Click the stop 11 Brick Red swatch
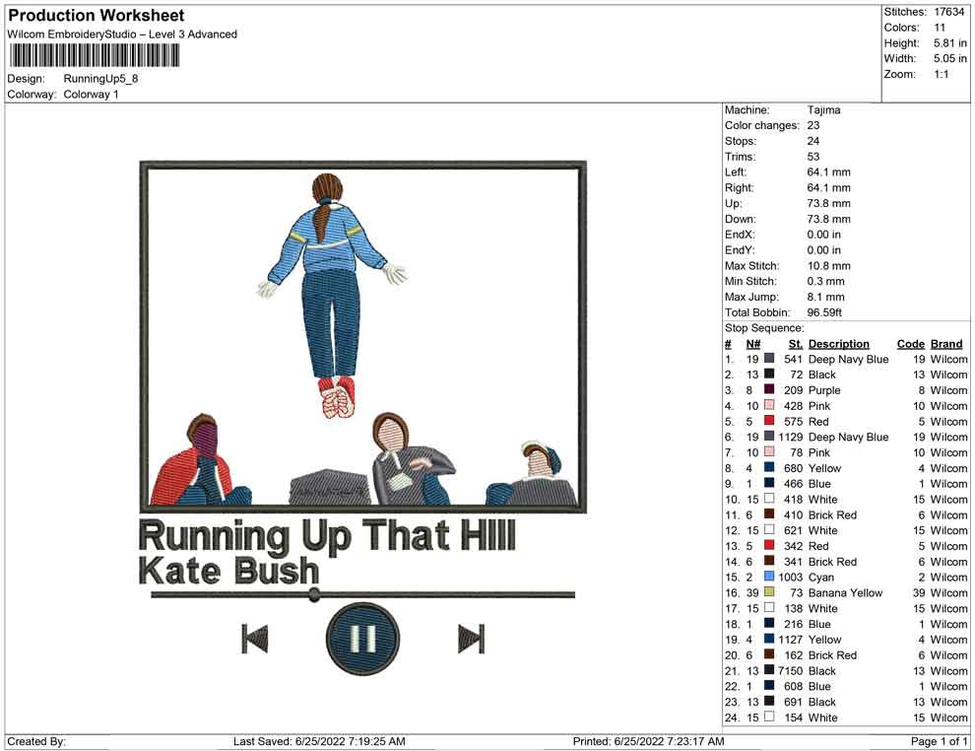The image size is (975, 751). pyautogui.click(x=769, y=513)
